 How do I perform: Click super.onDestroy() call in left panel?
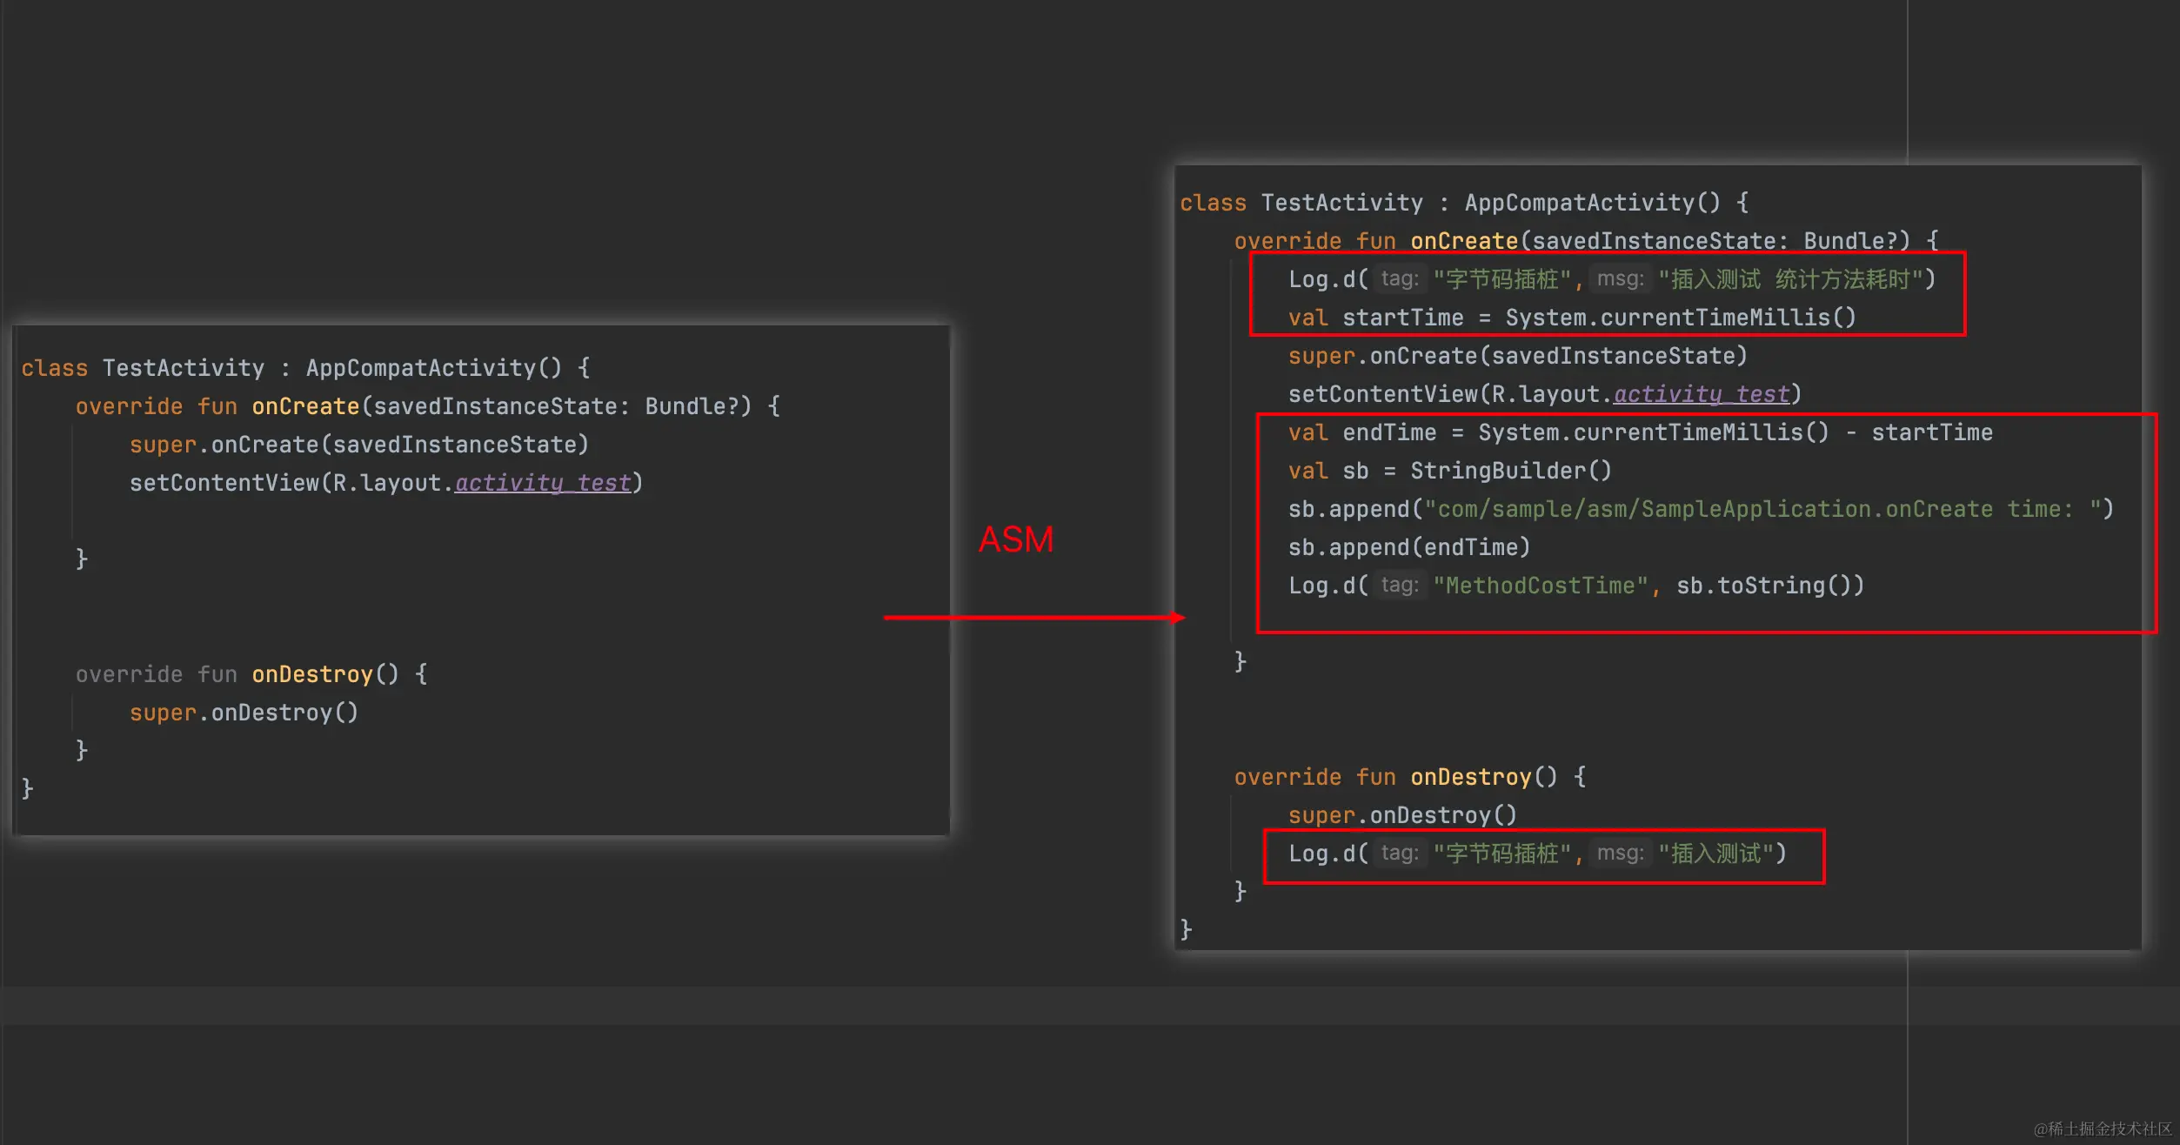coord(244,713)
